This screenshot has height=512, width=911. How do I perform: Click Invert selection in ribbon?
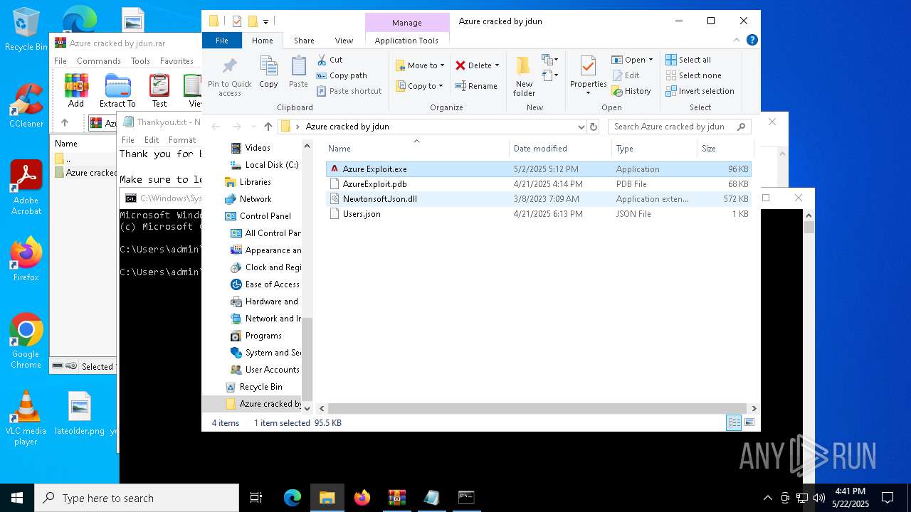pos(700,91)
